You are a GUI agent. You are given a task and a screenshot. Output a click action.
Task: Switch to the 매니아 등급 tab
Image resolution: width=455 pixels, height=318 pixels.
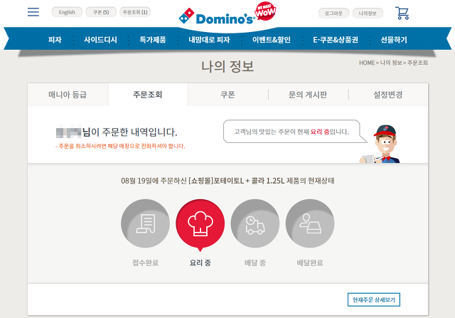click(68, 95)
